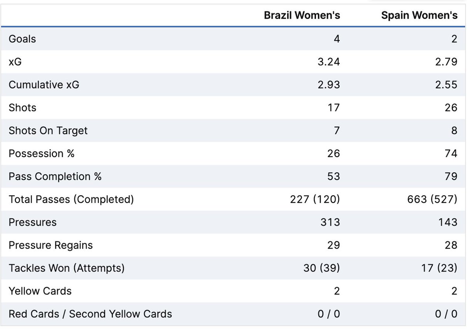Click Brazil's Goals value 4
Viewport: 467px width, 329px height.
[x=337, y=39]
